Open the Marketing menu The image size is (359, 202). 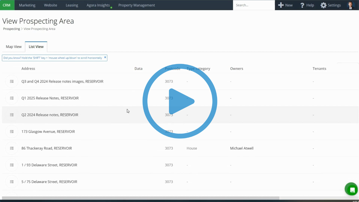pyautogui.click(x=27, y=5)
